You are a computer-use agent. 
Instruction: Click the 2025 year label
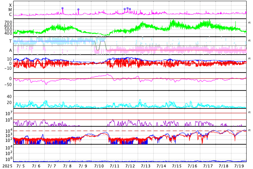tap(8, 166)
